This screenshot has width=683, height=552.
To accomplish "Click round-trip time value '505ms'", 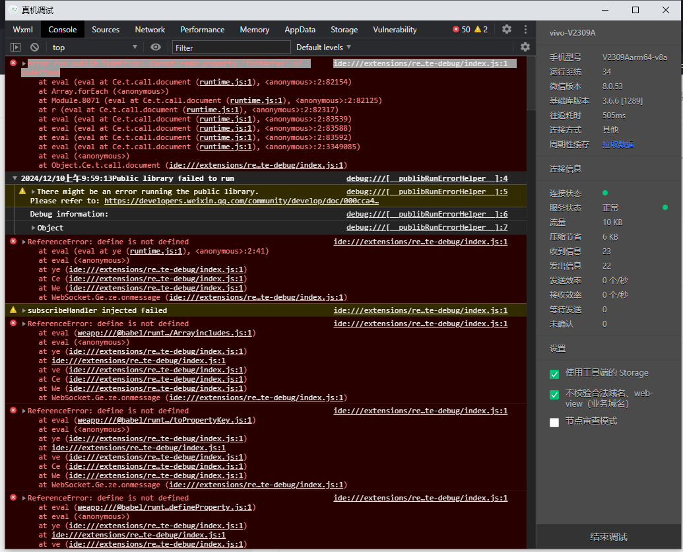I will (614, 116).
